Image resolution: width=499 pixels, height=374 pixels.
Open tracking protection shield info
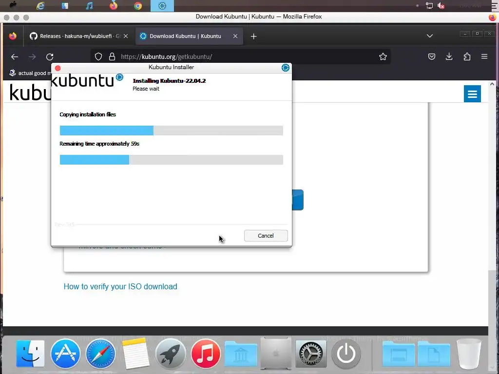click(x=98, y=56)
